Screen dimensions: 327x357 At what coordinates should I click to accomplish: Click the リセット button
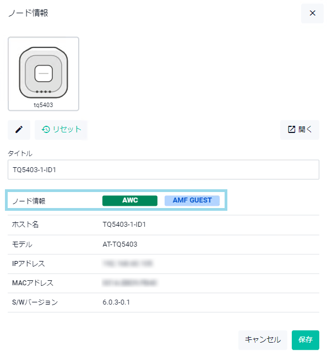coord(61,130)
